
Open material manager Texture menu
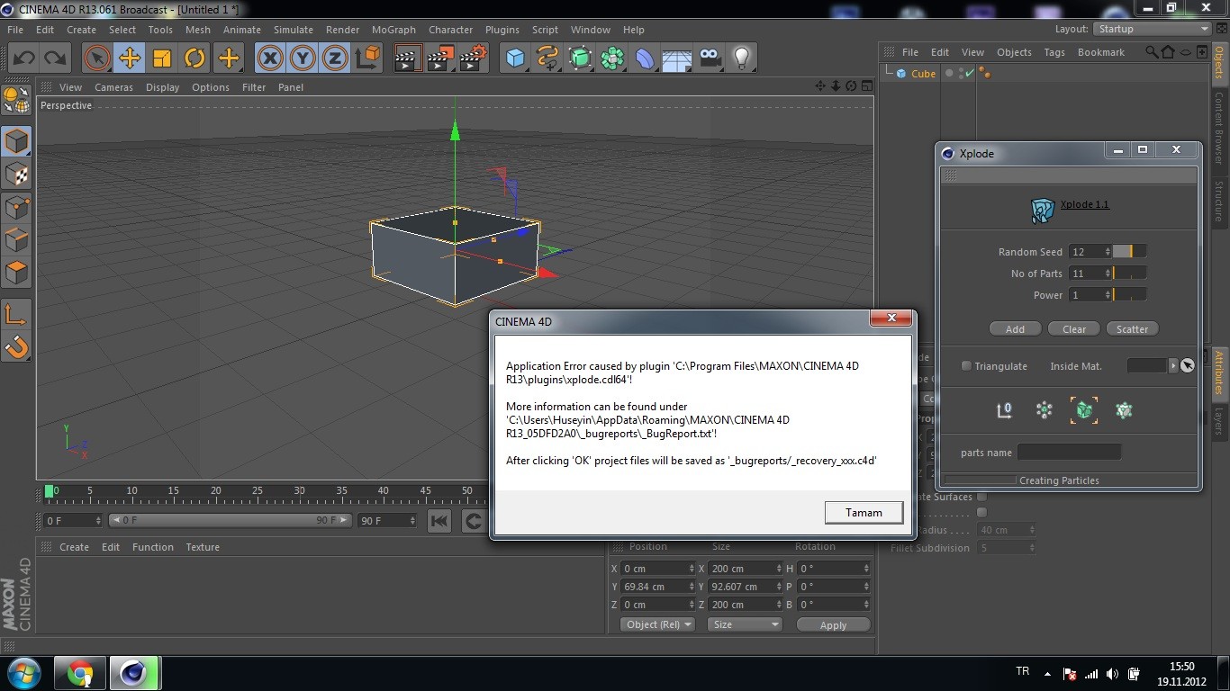pos(203,547)
